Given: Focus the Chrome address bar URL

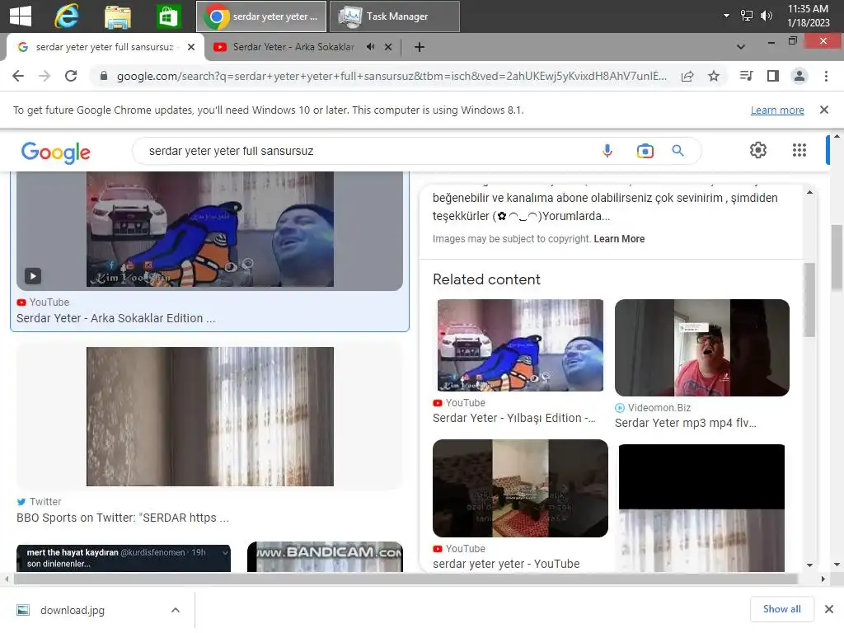Looking at the screenshot, I should tap(392, 76).
